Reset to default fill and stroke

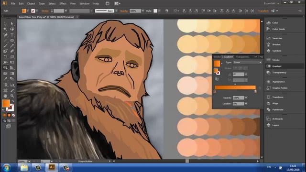point(3,110)
